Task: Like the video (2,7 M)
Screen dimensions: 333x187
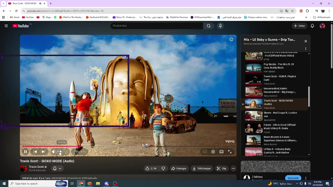Action: (151, 169)
